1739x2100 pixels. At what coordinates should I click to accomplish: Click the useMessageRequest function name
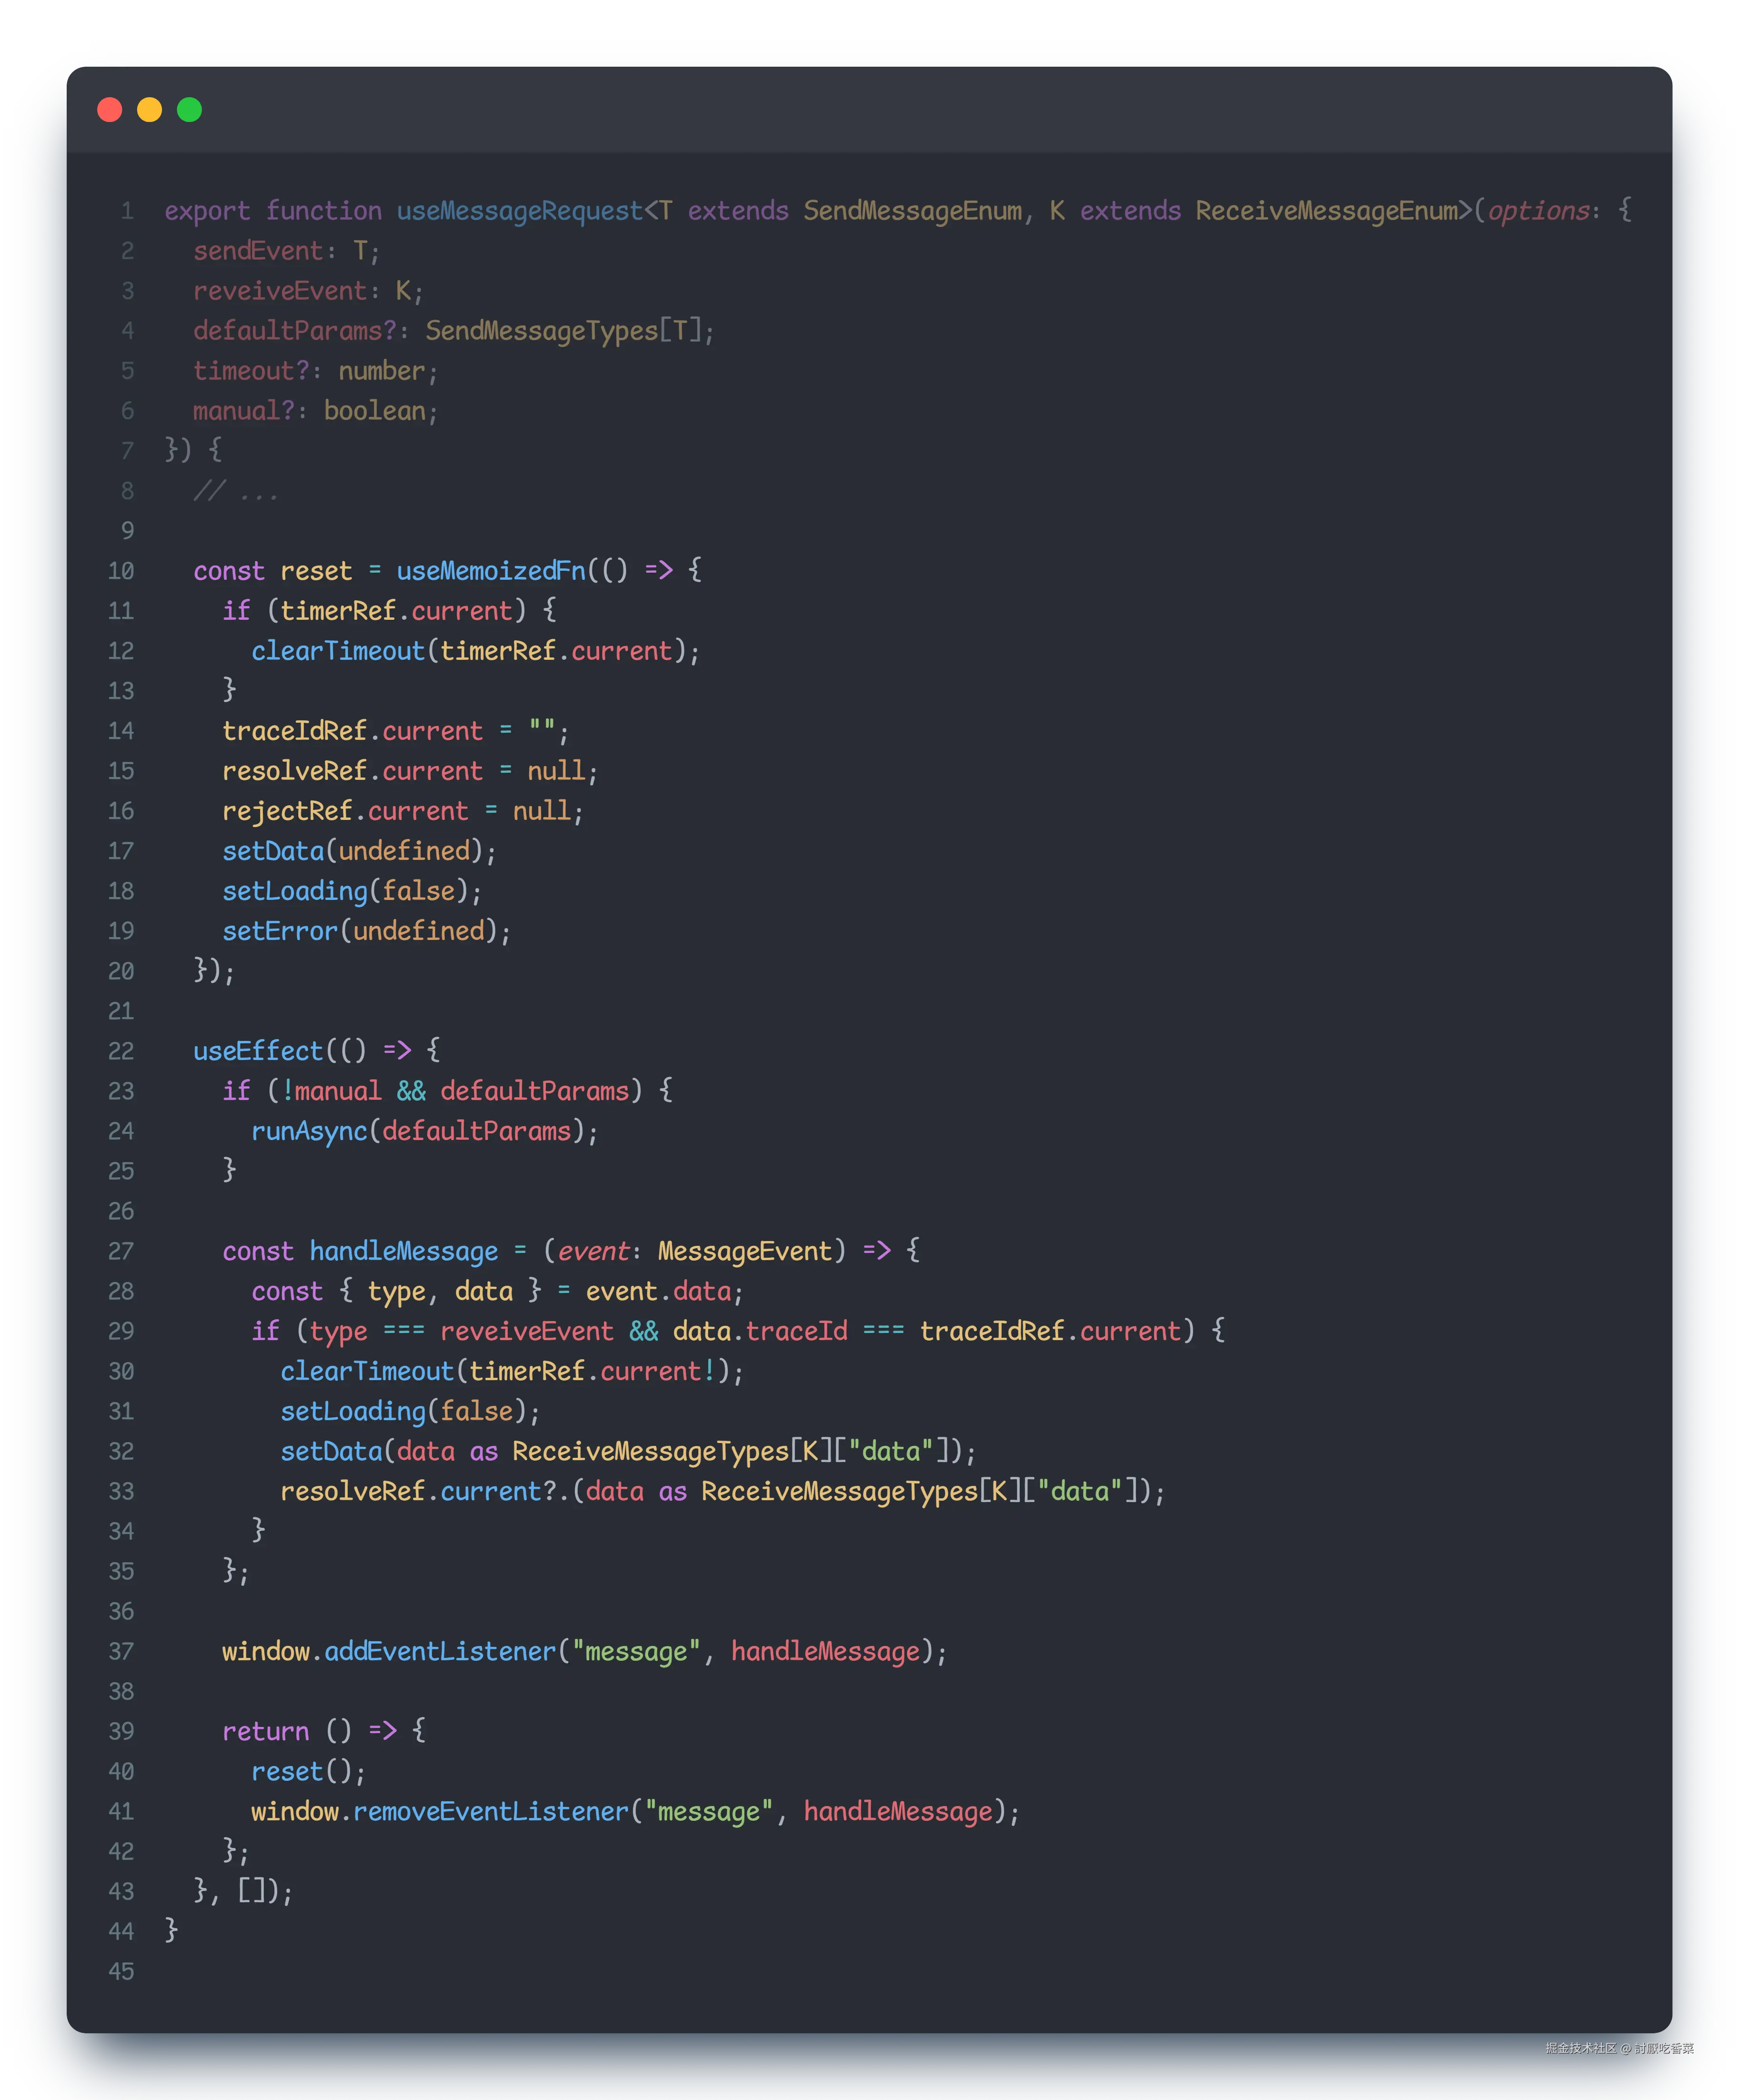pos(519,211)
